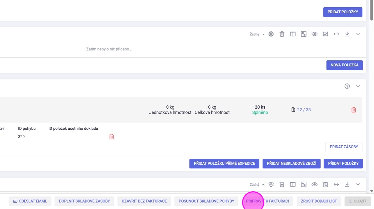
Task: Click document icon beside 22 / 33
Action: point(293,110)
